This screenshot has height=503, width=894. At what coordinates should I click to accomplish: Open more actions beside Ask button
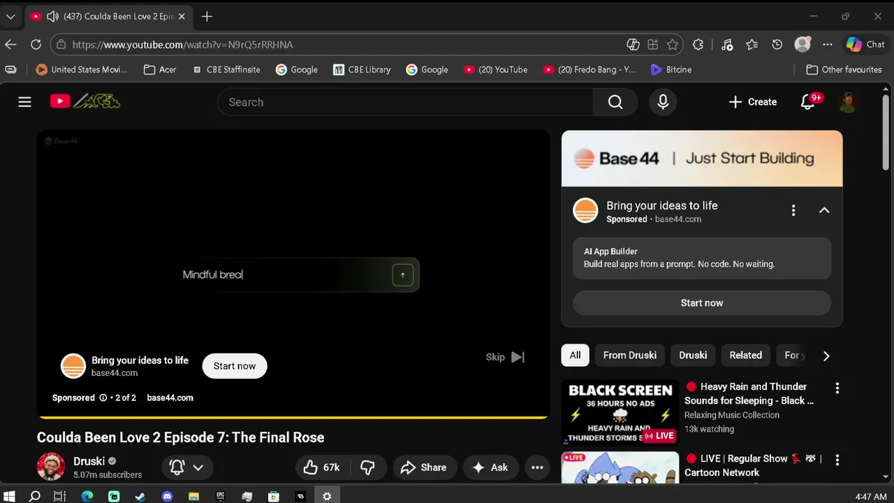click(537, 467)
